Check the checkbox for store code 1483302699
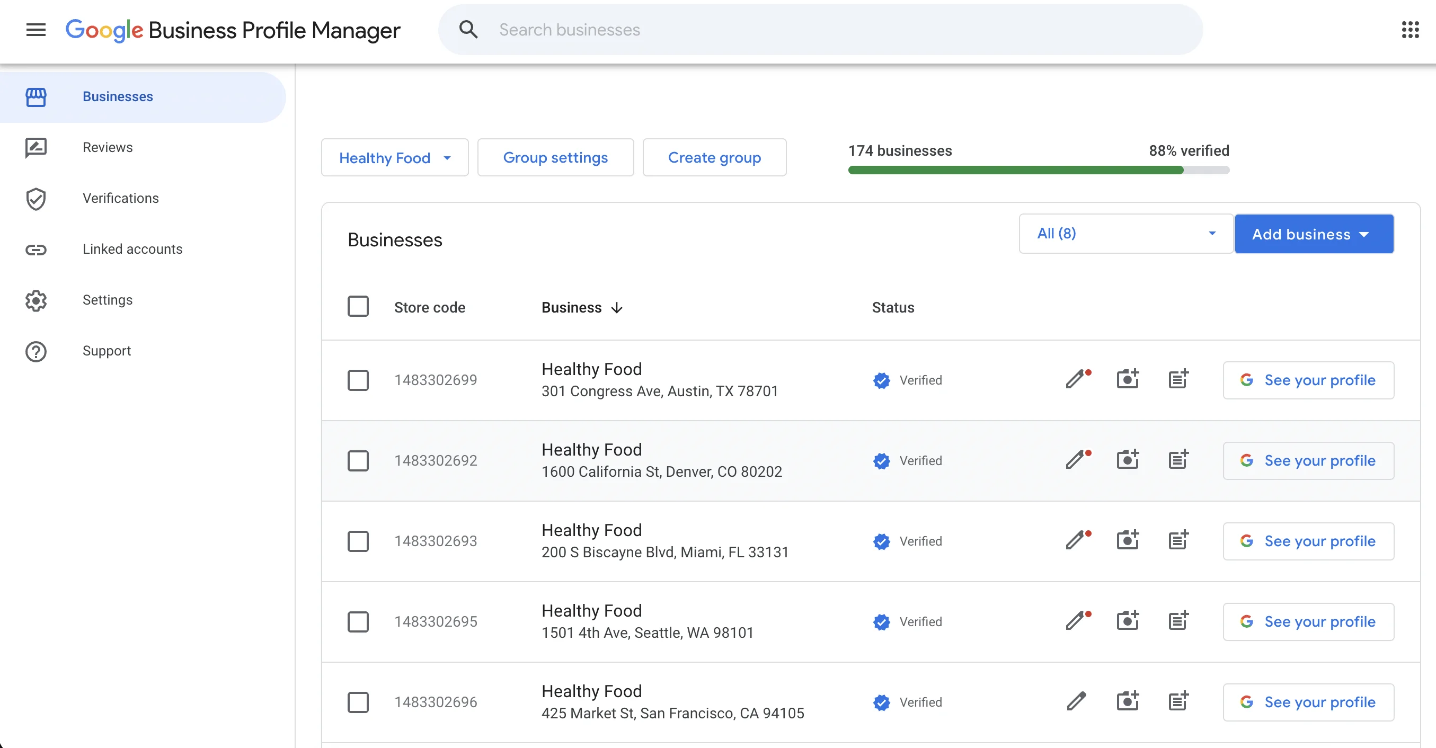This screenshot has height=748, width=1436. point(358,380)
